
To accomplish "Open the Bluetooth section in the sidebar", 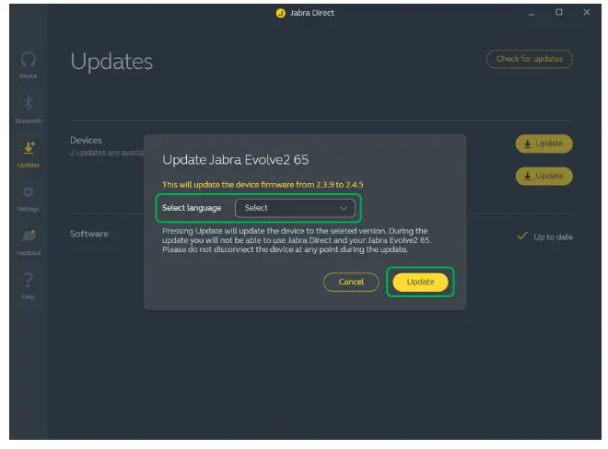I will tap(29, 109).
